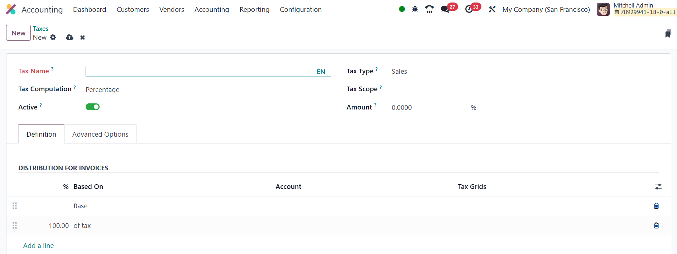
Task: Toggle the Active switch off
Action: tap(92, 107)
